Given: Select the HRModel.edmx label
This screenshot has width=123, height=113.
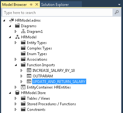Looking at the screenshot, I should tap(28, 20).
